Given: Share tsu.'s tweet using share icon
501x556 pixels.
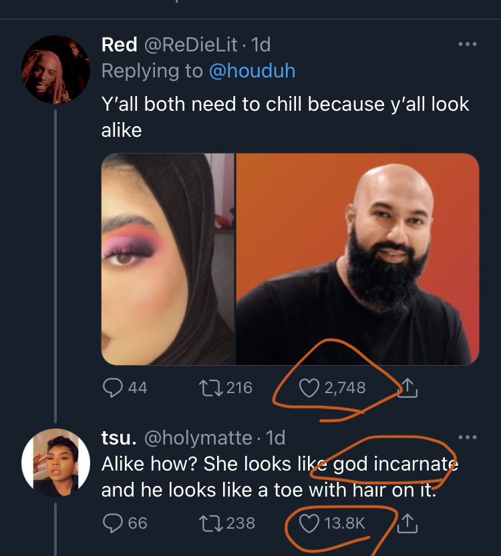Looking at the screenshot, I should click(x=407, y=523).
